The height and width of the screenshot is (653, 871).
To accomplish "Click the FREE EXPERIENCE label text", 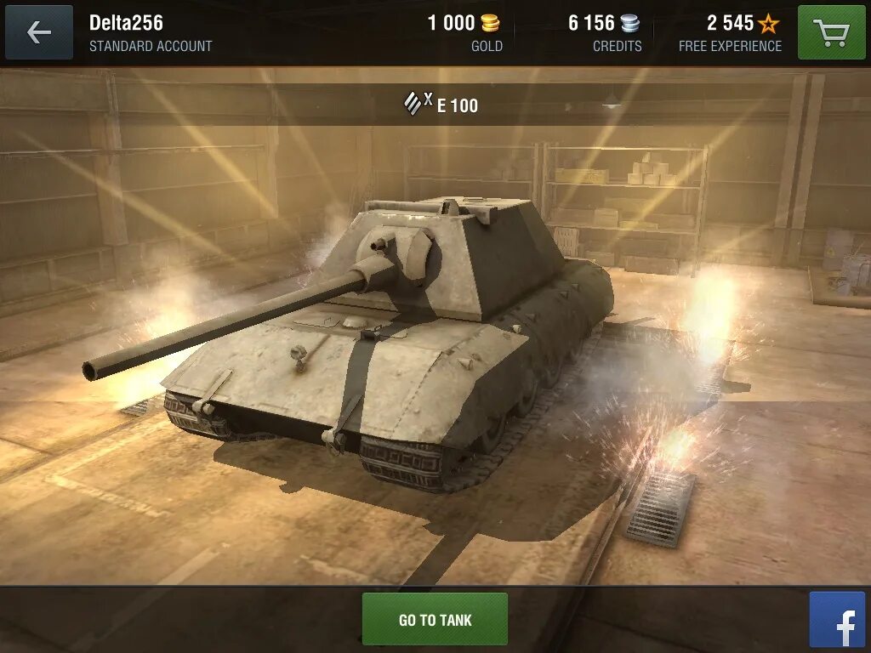I will point(730,46).
